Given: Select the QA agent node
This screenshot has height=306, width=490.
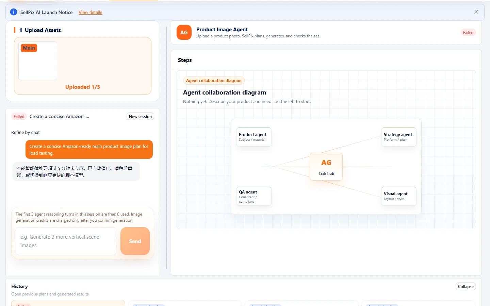Looking at the screenshot, I should coord(254,196).
